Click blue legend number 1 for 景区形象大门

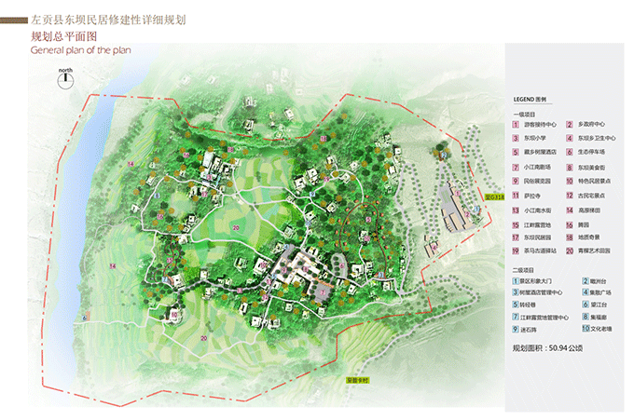[515, 279]
